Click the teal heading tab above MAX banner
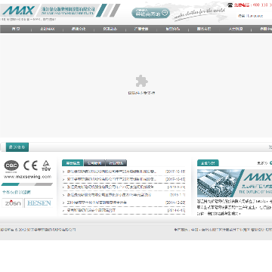The image size is (272, 272). (208, 163)
